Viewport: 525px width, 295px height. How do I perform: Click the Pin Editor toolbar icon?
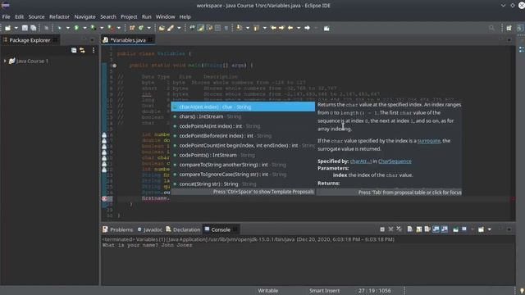[326, 28]
